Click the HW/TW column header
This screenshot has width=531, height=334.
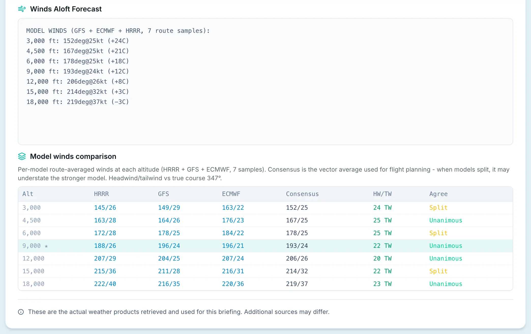[x=382, y=194]
